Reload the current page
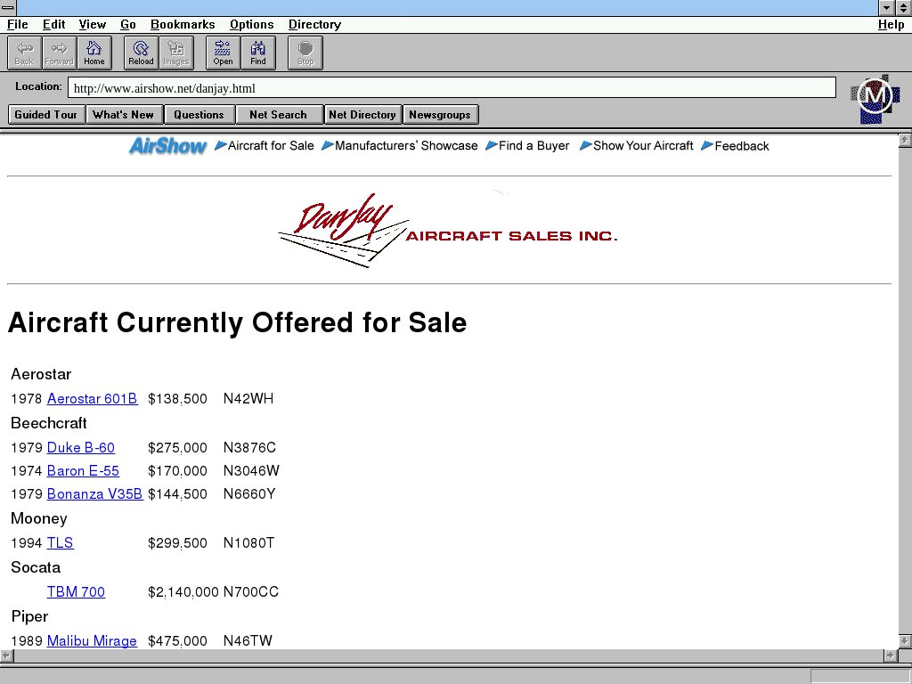Viewport: 912px width, 684px height. (x=141, y=53)
